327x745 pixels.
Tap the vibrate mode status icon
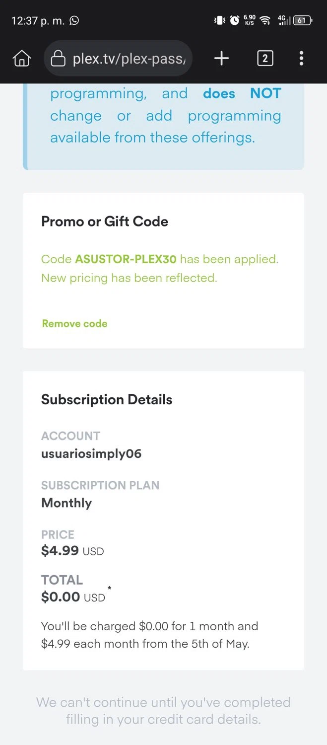(x=219, y=20)
